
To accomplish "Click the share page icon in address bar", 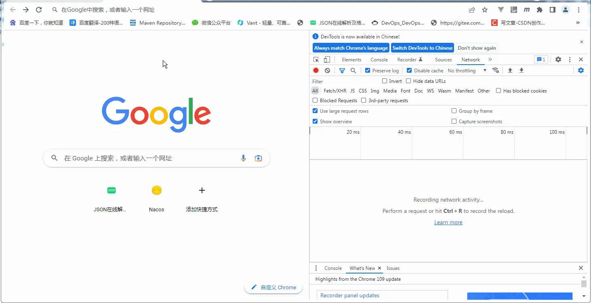I will point(472,10).
